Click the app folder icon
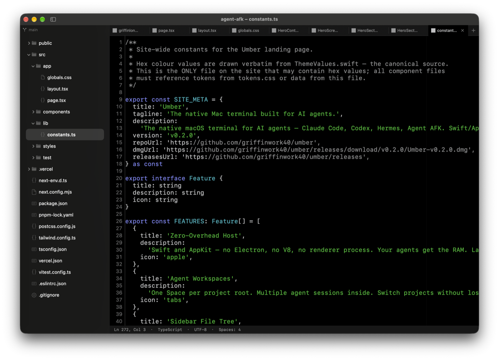The width and height of the screenshot is (499, 360). (38, 66)
